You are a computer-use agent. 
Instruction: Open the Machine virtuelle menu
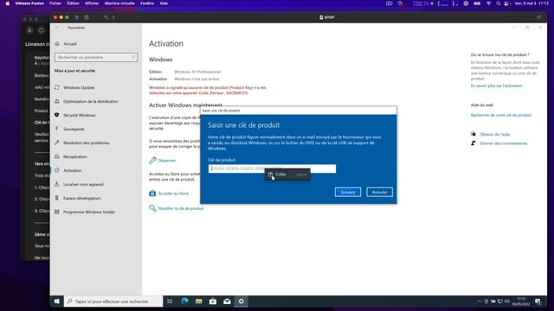point(119,3)
